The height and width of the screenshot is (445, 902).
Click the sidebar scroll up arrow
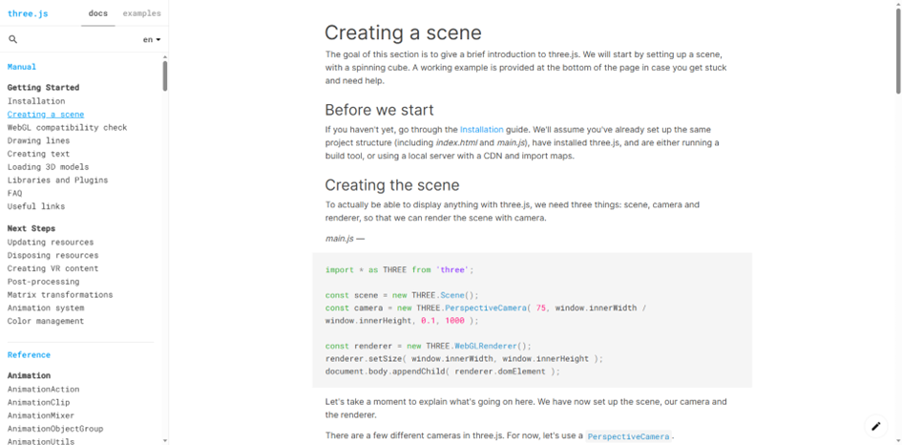[165, 57]
